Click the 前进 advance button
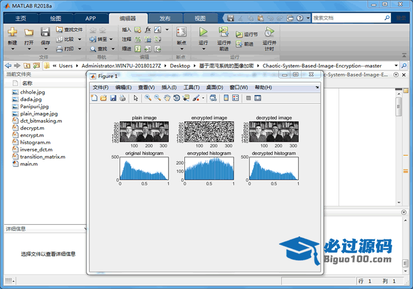The image size is (413, 289). [244, 44]
